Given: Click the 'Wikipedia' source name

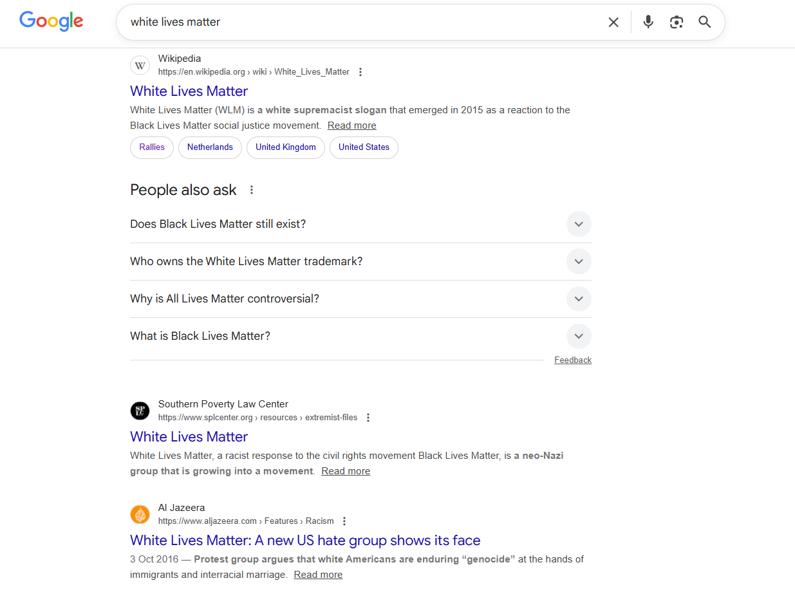Looking at the screenshot, I should coord(180,59).
